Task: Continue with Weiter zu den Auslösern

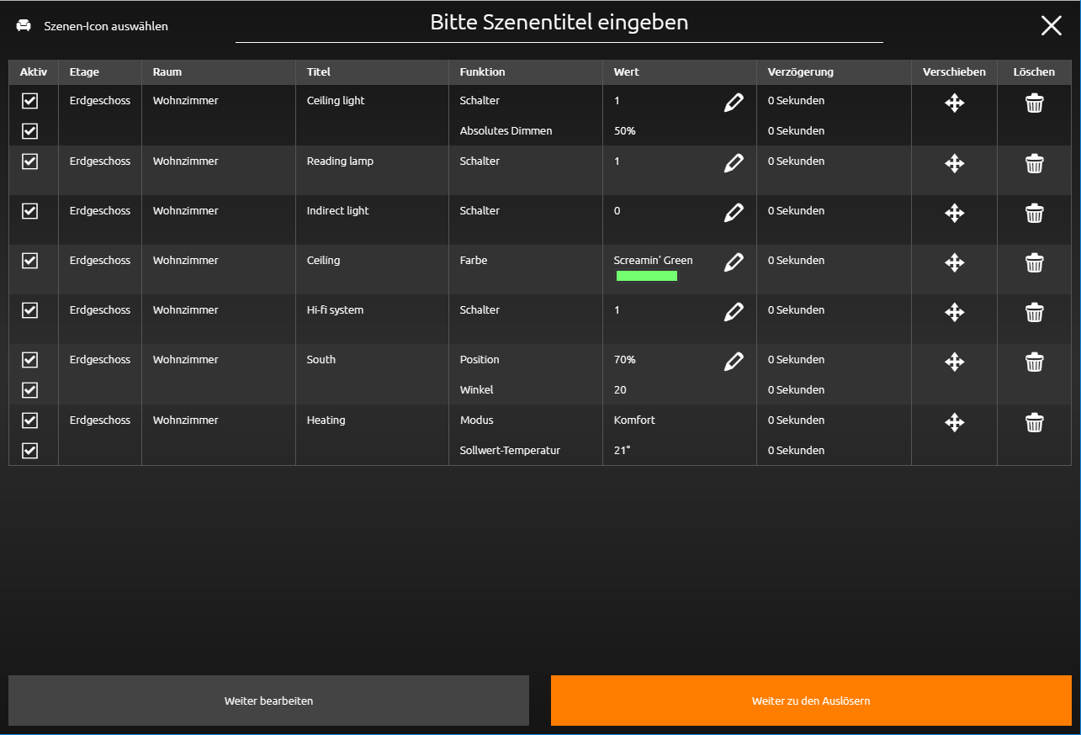Action: coord(811,701)
